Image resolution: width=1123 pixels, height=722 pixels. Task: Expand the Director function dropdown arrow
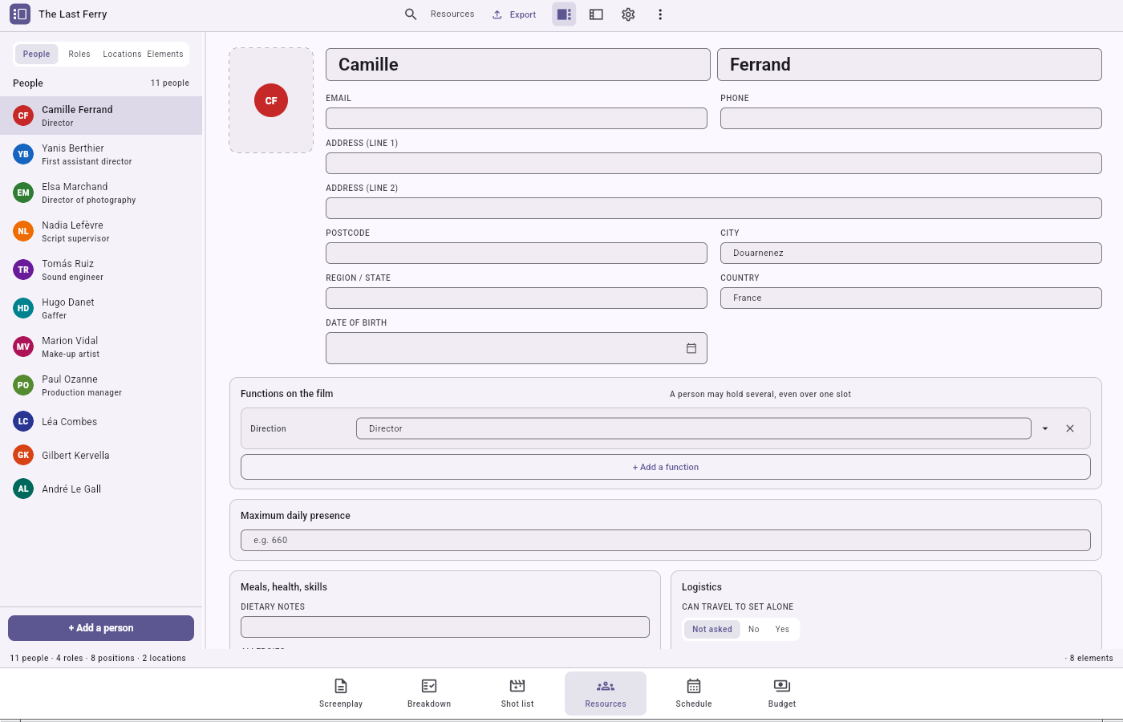1045,428
